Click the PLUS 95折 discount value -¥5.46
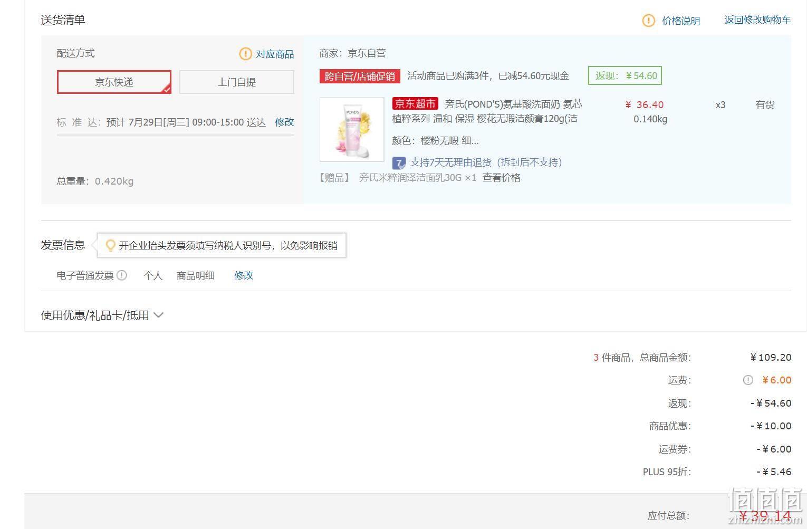Viewport: 807px width, 529px height. 774,472
